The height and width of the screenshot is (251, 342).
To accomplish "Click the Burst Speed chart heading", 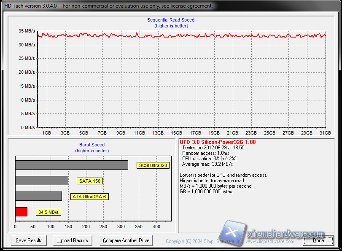I will click(92, 145).
